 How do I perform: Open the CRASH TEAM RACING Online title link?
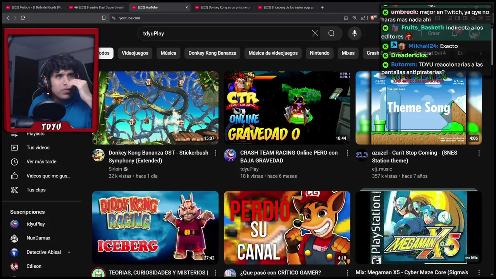(x=289, y=157)
